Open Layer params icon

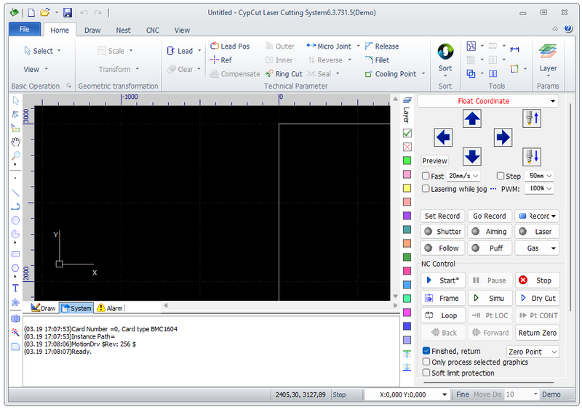tap(548, 52)
